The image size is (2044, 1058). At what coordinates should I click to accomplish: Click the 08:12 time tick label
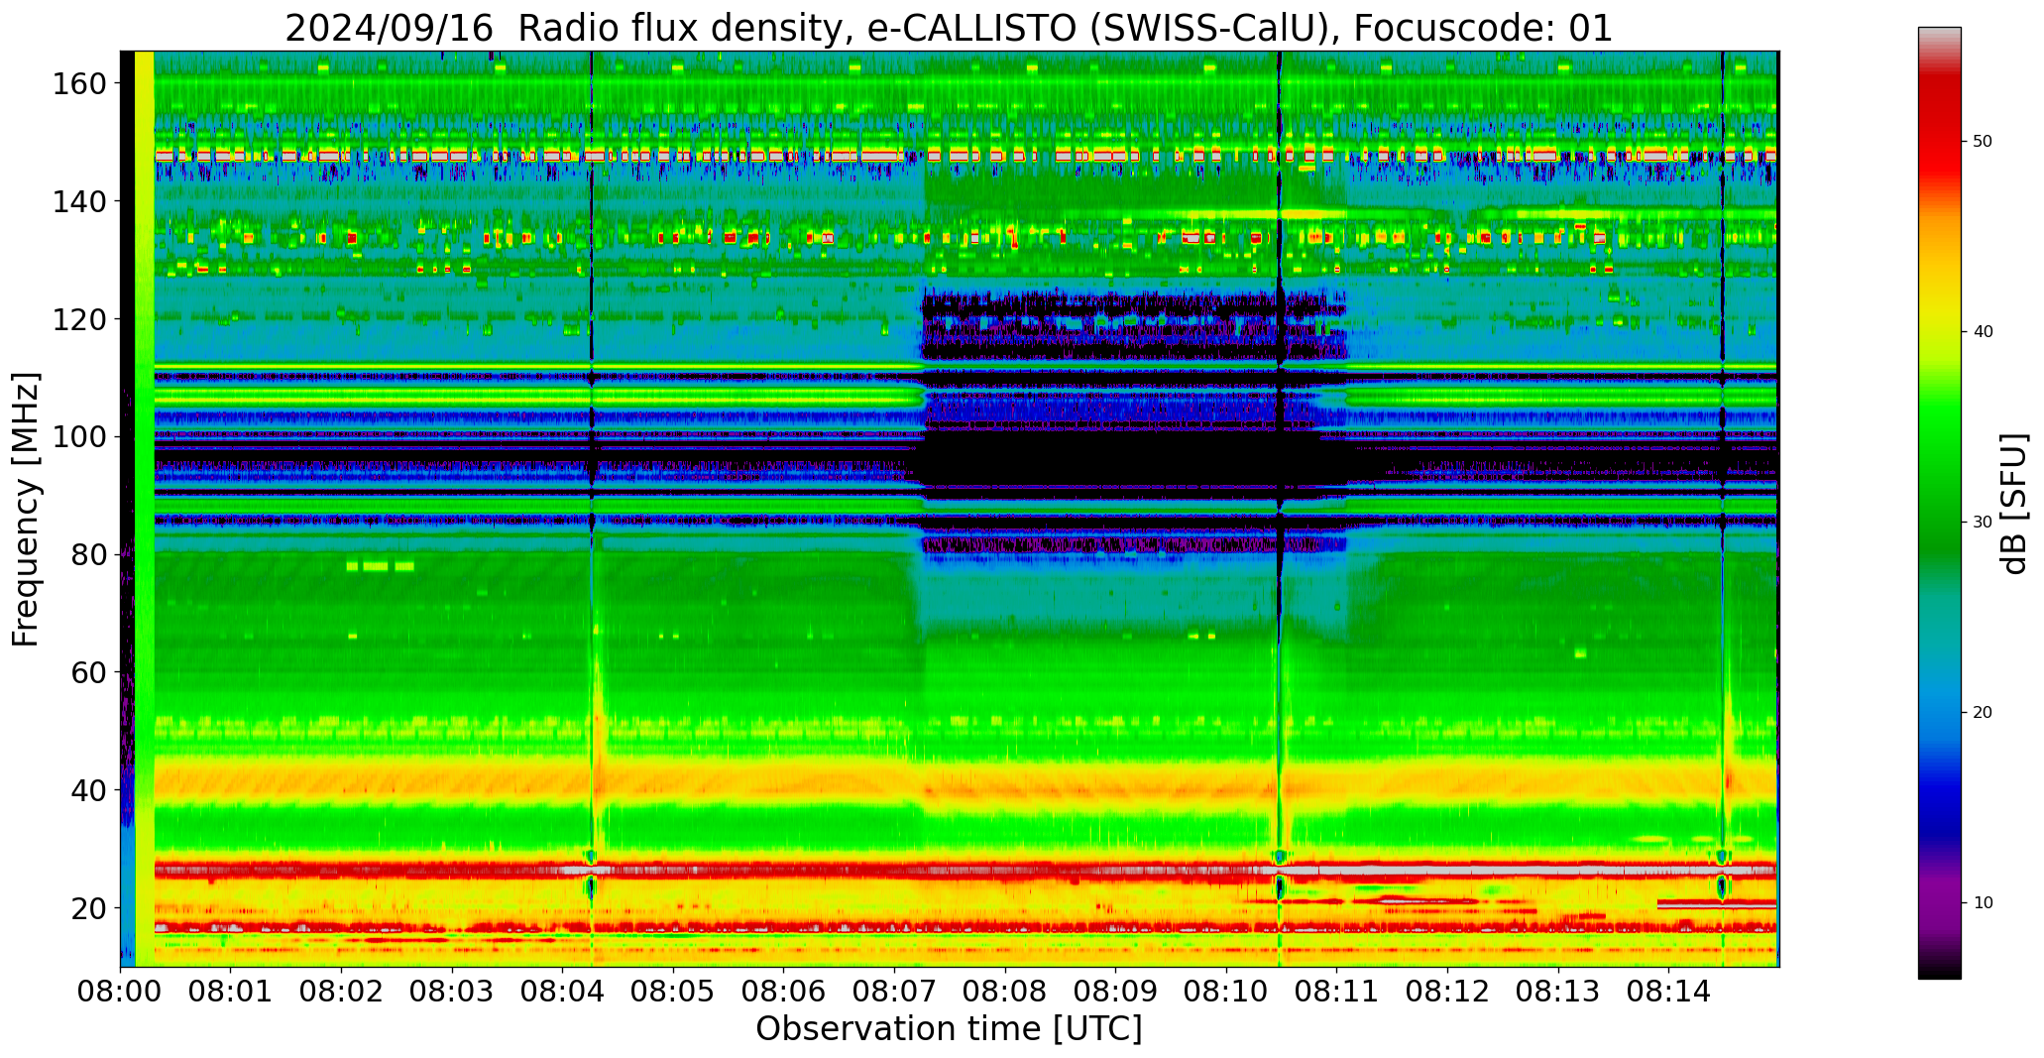pos(1447,992)
